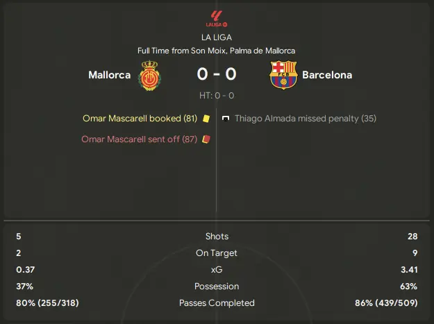Click Barcelona's 3.41 xG value
Image resolution: width=434 pixels, height=324 pixels.
tap(409, 270)
